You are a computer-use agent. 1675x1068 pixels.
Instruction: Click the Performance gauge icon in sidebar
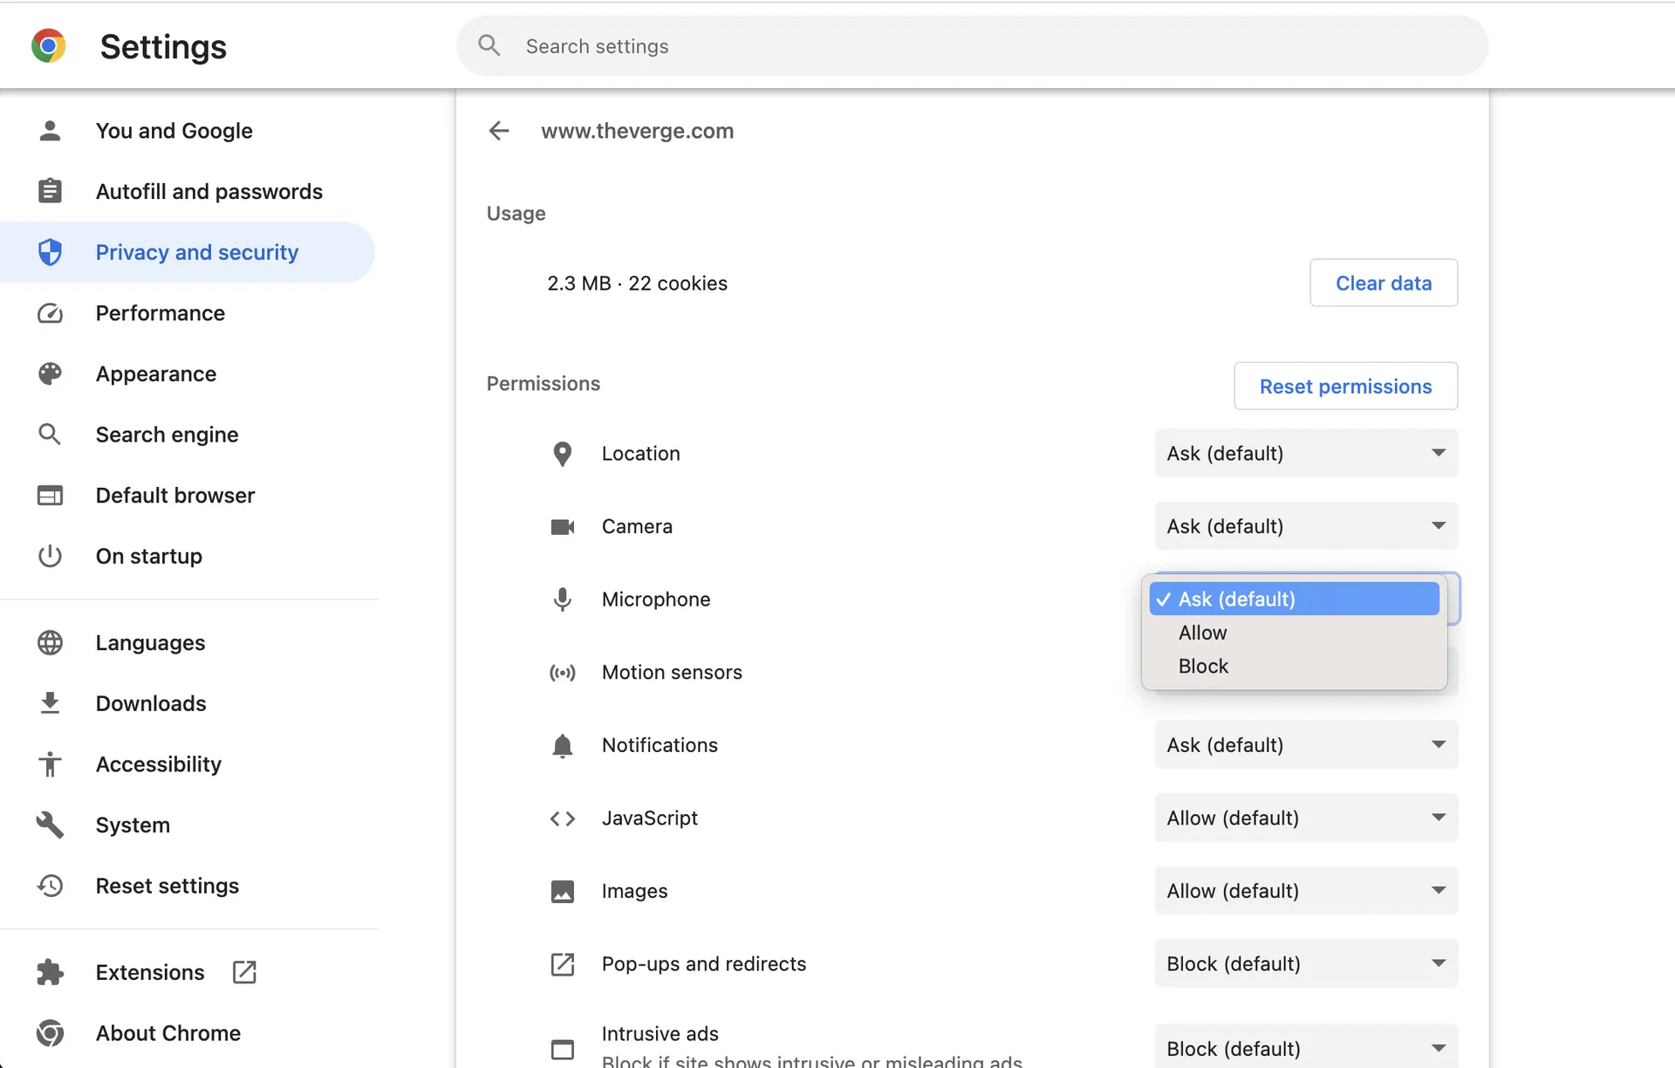click(x=50, y=313)
